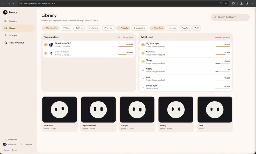Select the Trending sort chip

point(157,28)
